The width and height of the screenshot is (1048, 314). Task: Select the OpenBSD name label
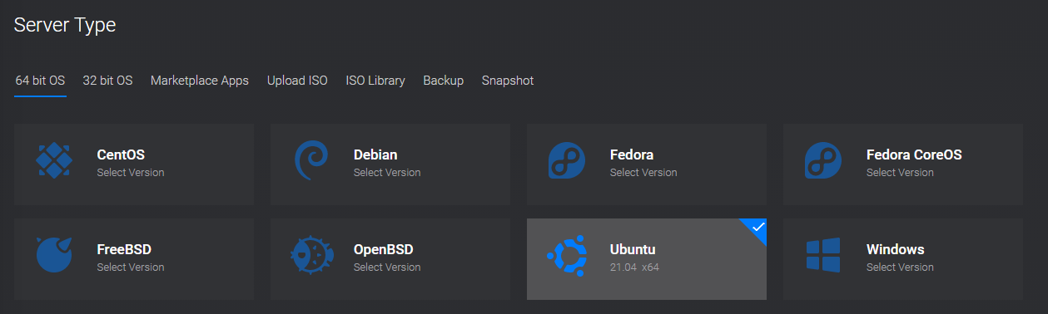pos(384,249)
